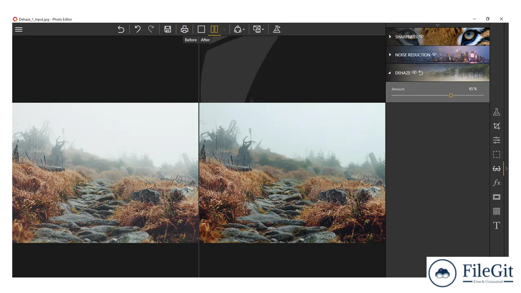This screenshot has width=521, height=293.
Task: Undo the last edit
Action: (138, 29)
